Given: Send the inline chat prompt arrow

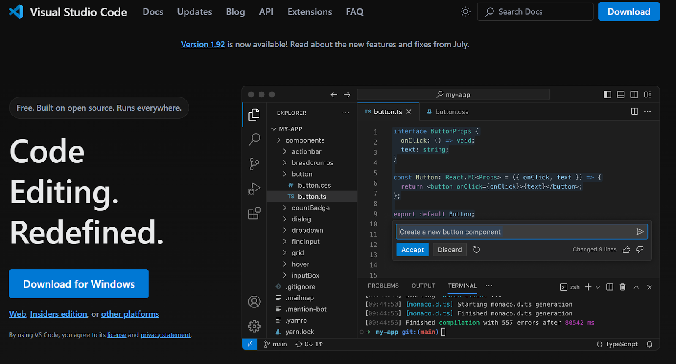Looking at the screenshot, I should [x=640, y=232].
